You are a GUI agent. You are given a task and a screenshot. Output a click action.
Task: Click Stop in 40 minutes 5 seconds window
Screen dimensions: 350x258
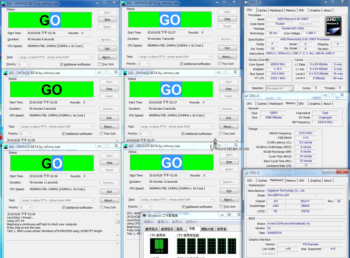(x=229, y=89)
